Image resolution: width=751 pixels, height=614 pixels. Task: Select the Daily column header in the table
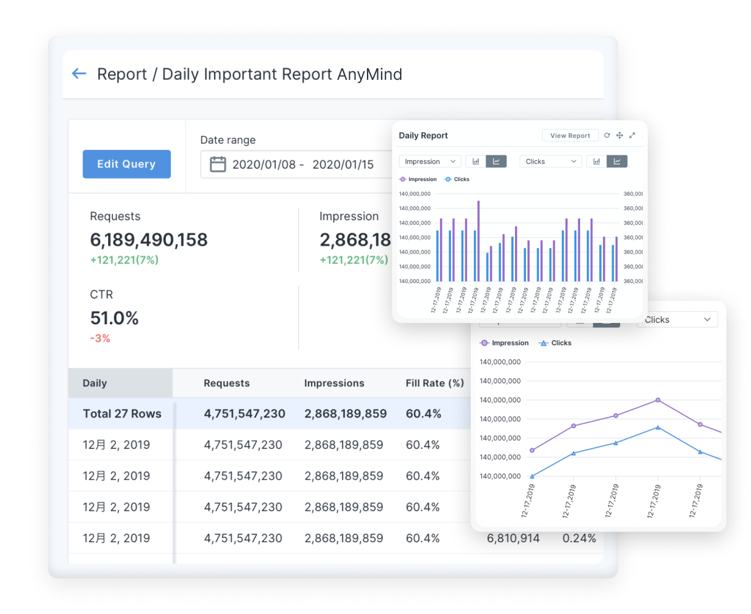(x=95, y=383)
